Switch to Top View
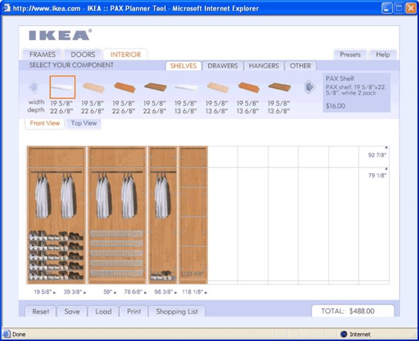 84,123
